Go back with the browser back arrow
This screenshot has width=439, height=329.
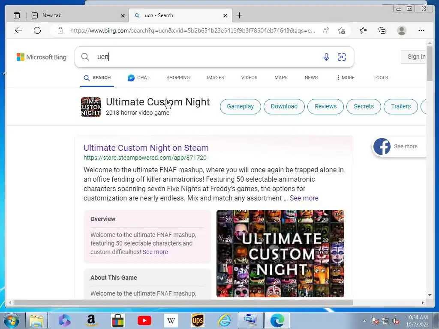click(x=18, y=30)
